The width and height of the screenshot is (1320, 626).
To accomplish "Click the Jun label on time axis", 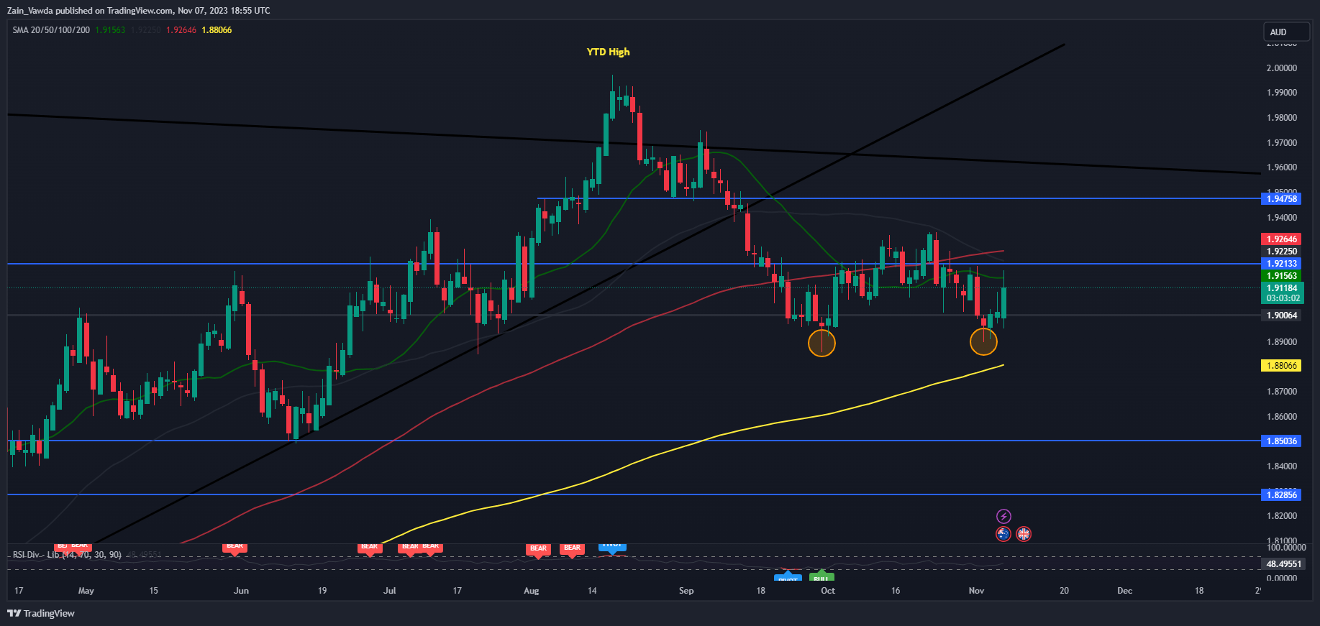I will tap(242, 591).
